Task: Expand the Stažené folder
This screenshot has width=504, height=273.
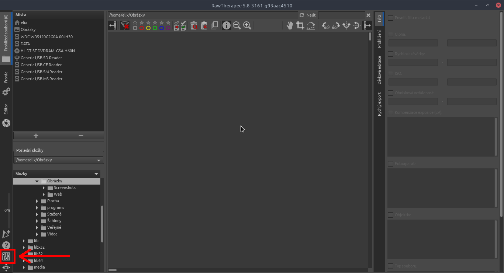Action: tap(37, 214)
